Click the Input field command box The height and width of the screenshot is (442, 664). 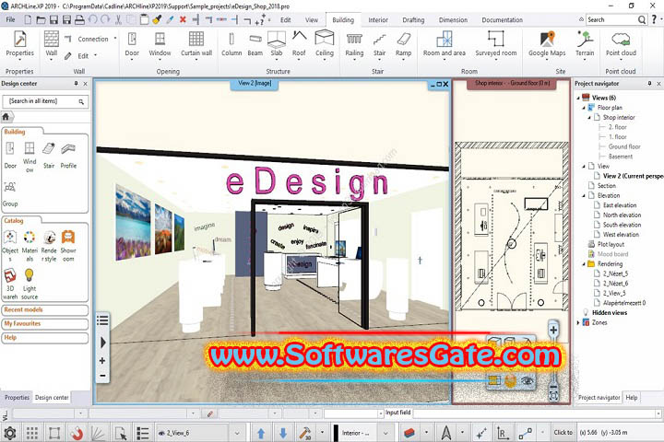[x=538, y=413]
